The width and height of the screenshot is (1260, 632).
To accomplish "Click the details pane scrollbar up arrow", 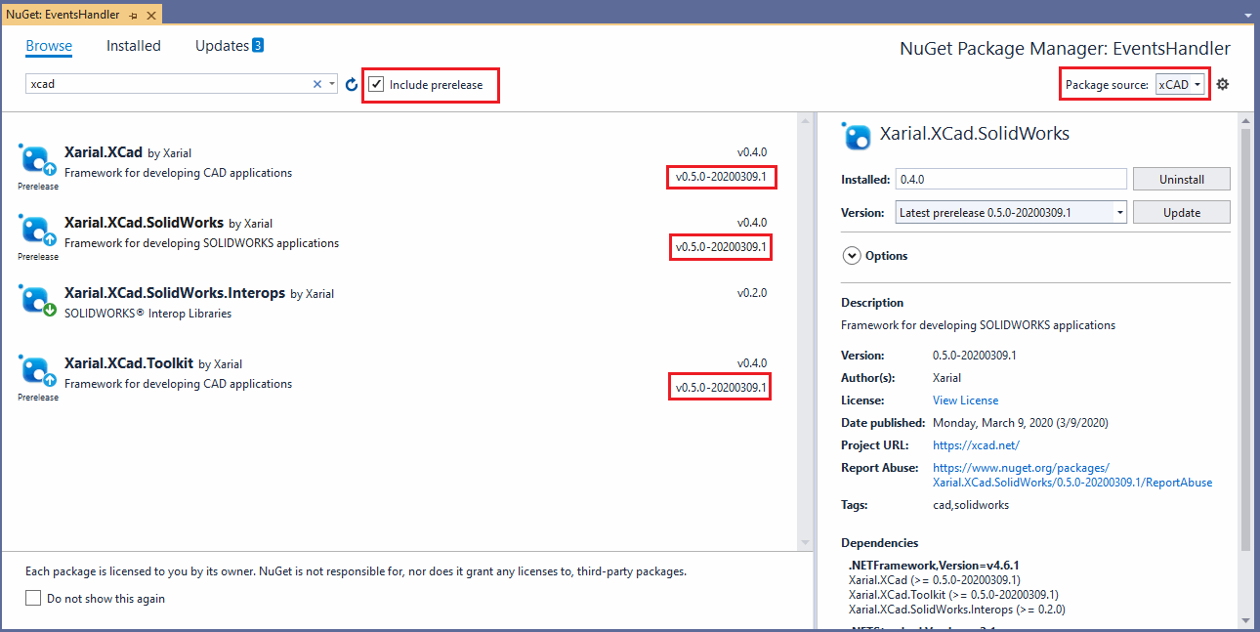I will (x=1245, y=120).
